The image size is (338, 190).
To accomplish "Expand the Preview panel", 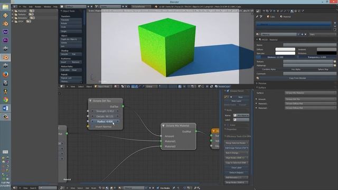I will click(x=257, y=83).
